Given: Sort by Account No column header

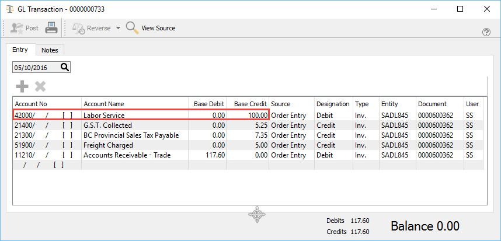Looking at the screenshot, I should click(x=47, y=104).
